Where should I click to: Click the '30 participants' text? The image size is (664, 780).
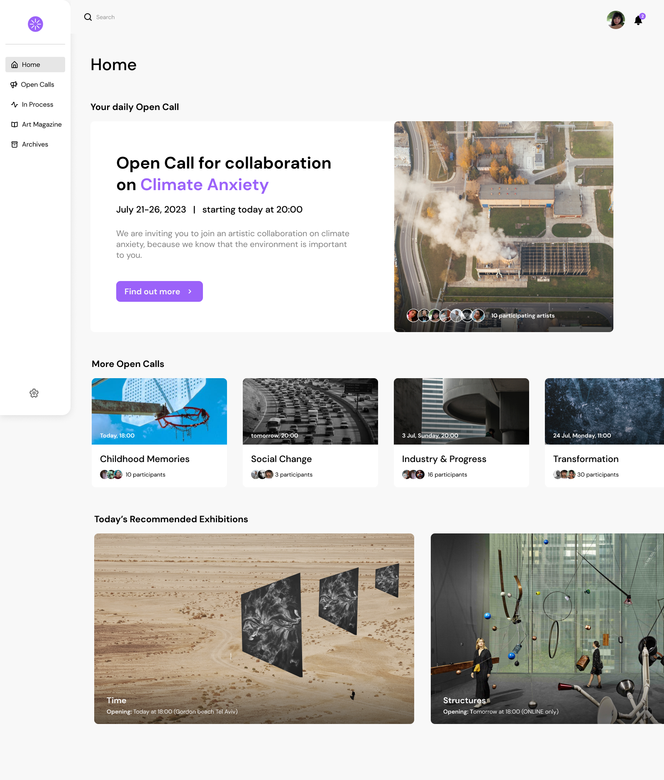pos(598,474)
